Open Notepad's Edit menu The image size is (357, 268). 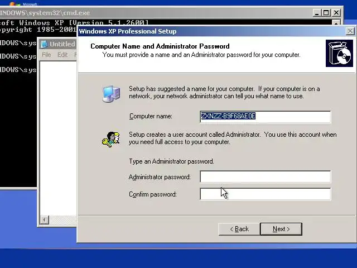tap(62, 55)
